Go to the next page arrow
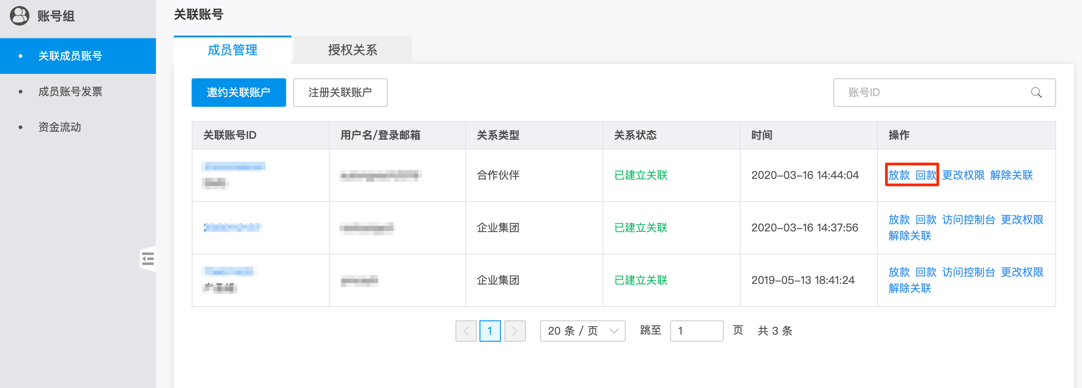1082x388 pixels. (515, 331)
